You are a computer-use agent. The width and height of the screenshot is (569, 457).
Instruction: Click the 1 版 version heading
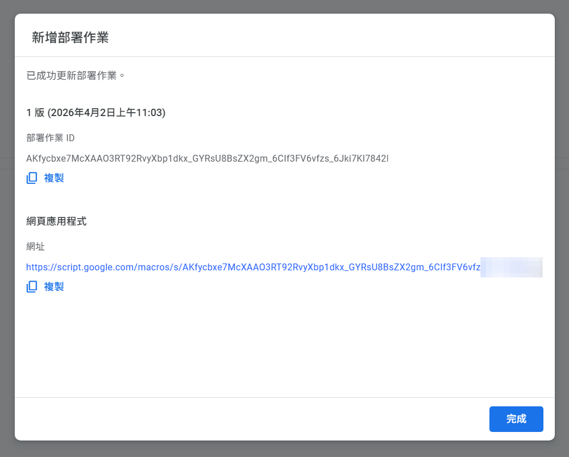tap(35, 113)
